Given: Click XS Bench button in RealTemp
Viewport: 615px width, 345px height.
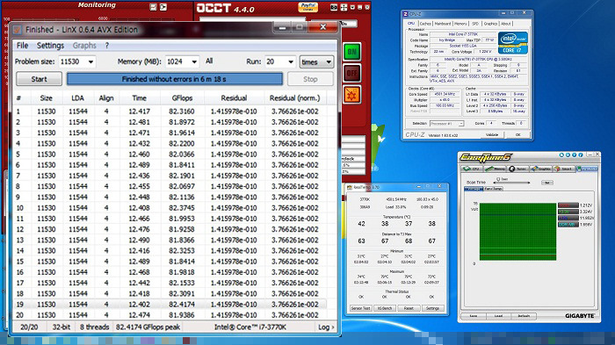Looking at the screenshot, I should coord(385,308).
